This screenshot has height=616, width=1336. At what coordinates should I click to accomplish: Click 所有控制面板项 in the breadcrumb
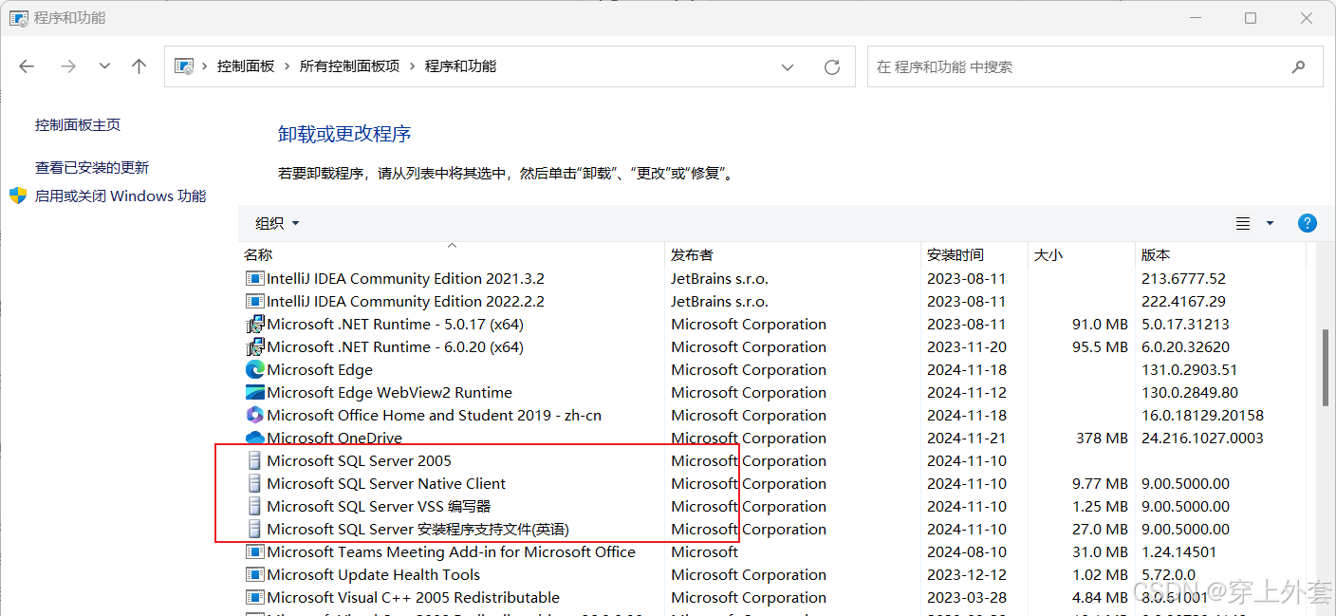pos(349,66)
